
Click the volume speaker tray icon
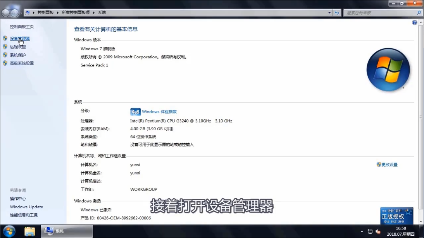pyautogui.click(x=378, y=231)
